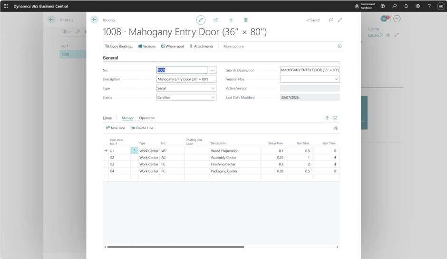The image size is (447, 259).
Task: Open the BD user account avatar
Action: pyautogui.click(x=441, y=6)
